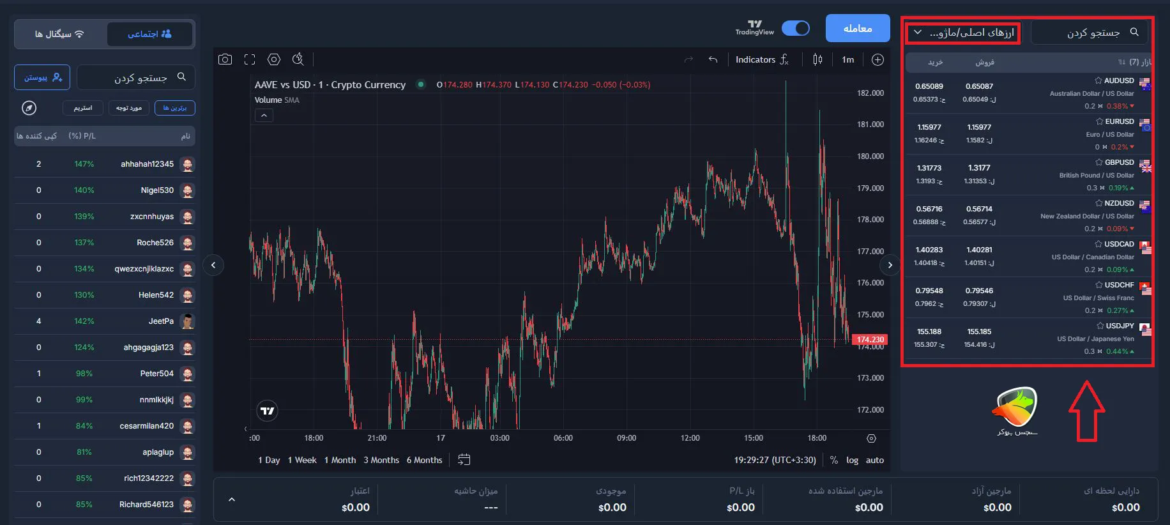Click the پیوستن join button
This screenshot has height=525, width=1170.
pyautogui.click(x=42, y=77)
